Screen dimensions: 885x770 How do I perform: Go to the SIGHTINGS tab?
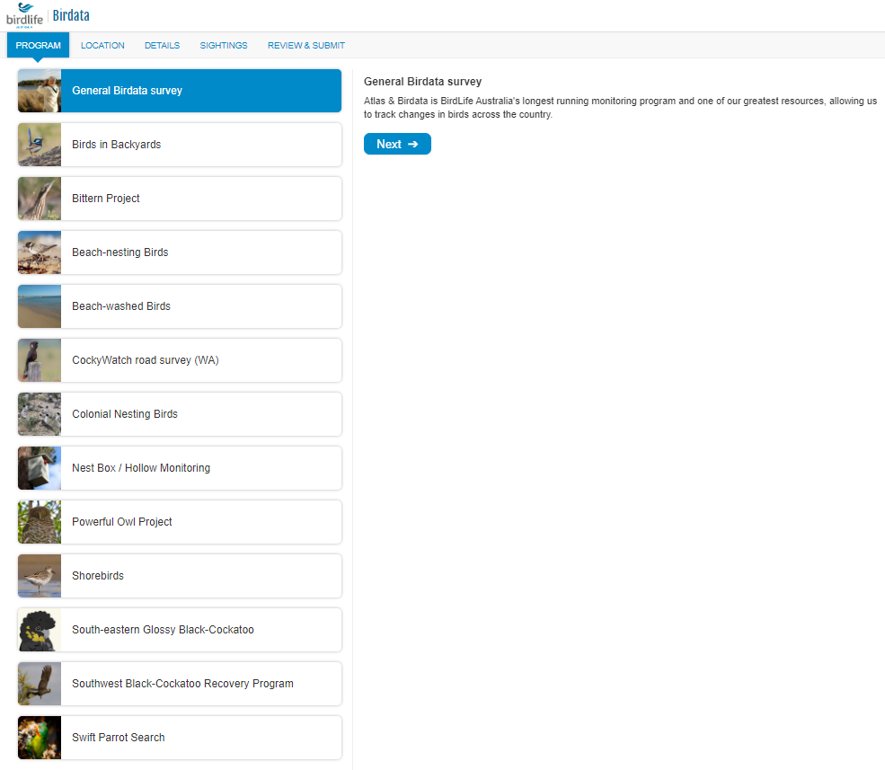[x=224, y=45]
